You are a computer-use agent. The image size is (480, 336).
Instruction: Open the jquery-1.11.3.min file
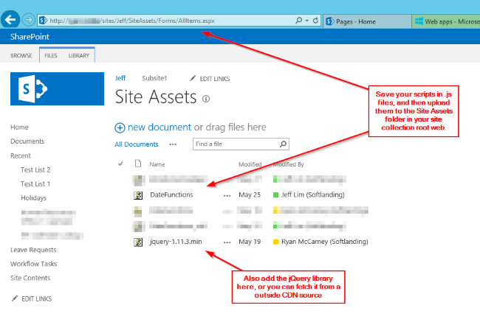(x=176, y=242)
